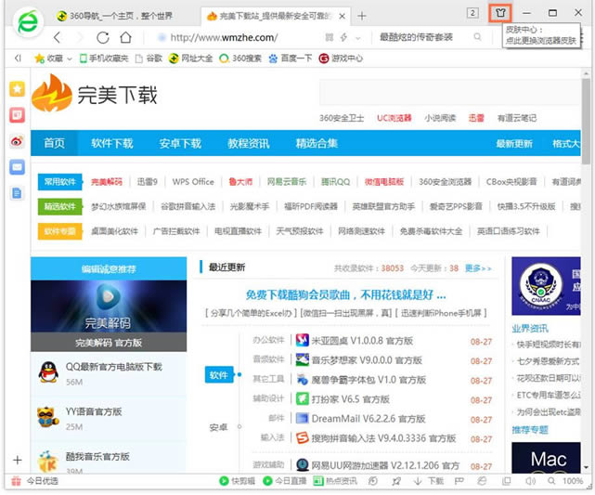
Task: Open 手机收藏夹 bookmark
Action: click(x=104, y=59)
